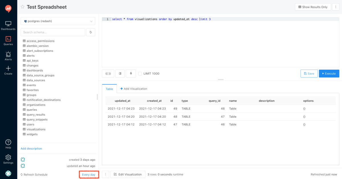The height and width of the screenshot is (179, 342).
Task: Click the schema panel vertical resize handle
Action: pos(97,97)
